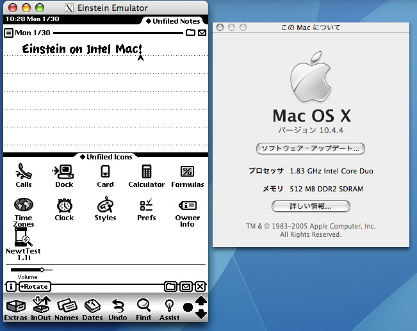
Task: Open the Unfiled Notes folder tab
Action: pyautogui.click(x=173, y=21)
